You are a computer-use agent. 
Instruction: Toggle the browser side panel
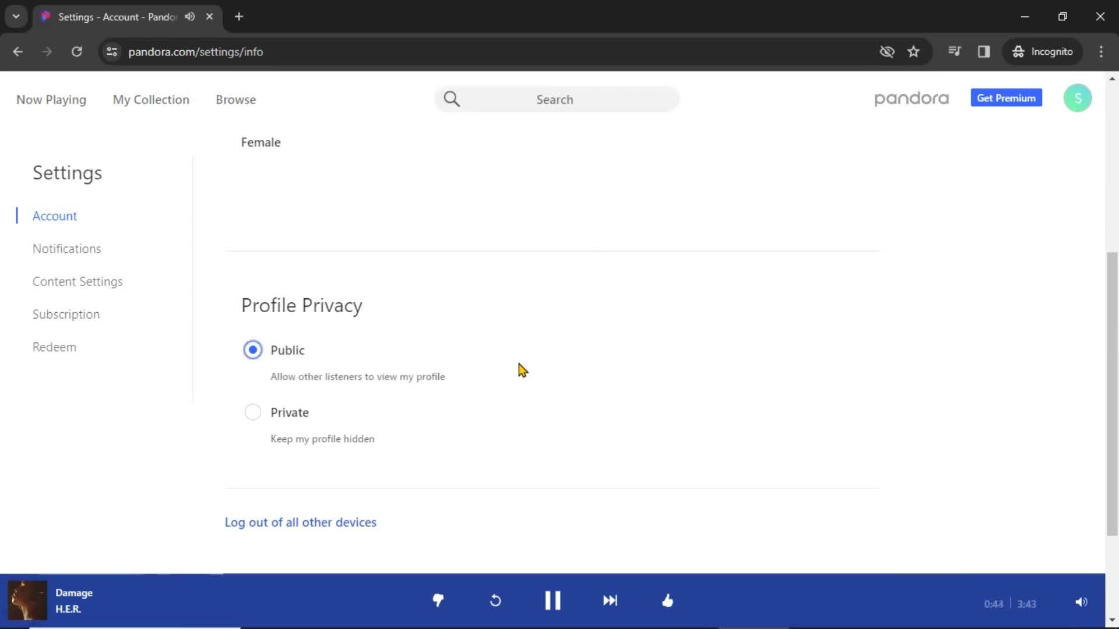[x=984, y=52]
